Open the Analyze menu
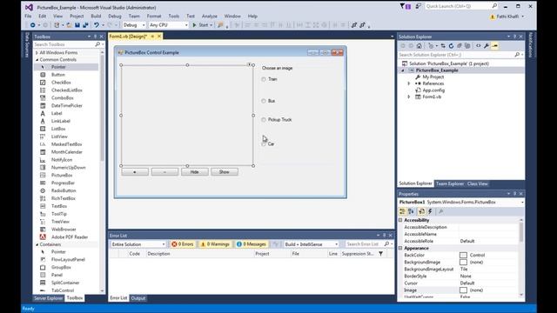 click(x=209, y=17)
